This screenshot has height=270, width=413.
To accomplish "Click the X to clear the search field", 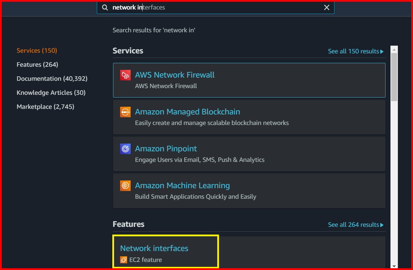I will [326, 7].
